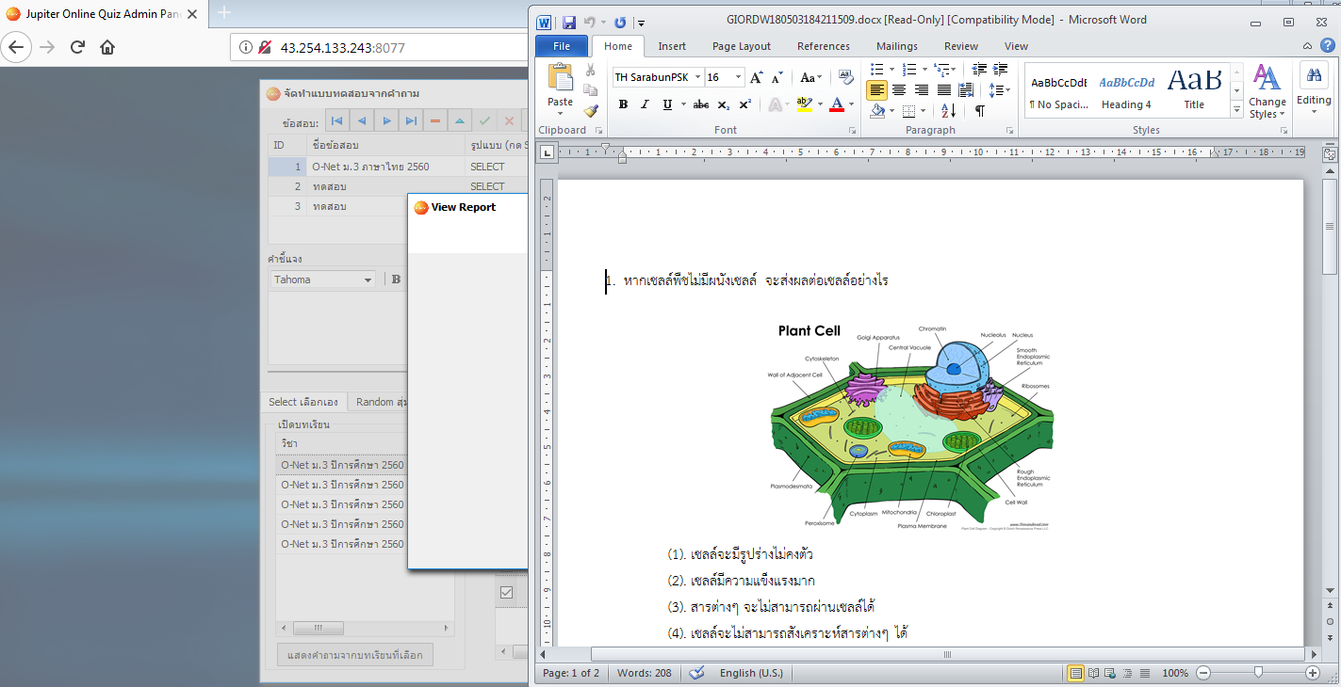Expand the Styles gallery More arrow
The width and height of the screenshot is (1341, 687).
click(1236, 110)
